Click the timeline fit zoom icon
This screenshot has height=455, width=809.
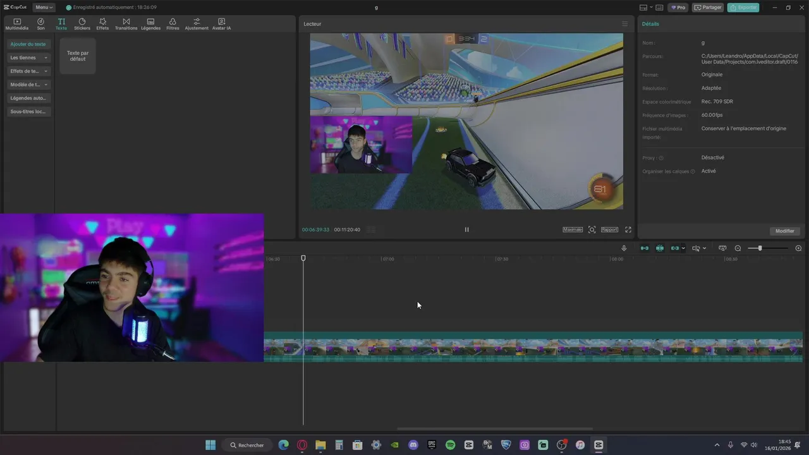[722, 248]
